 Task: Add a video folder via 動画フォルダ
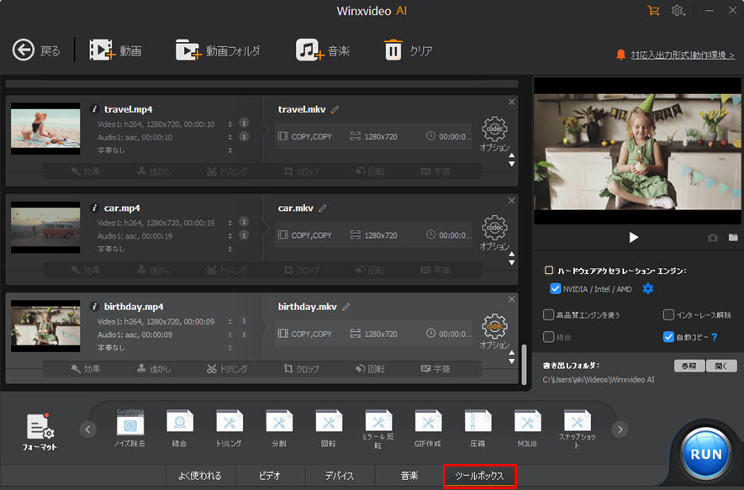click(218, 50)
